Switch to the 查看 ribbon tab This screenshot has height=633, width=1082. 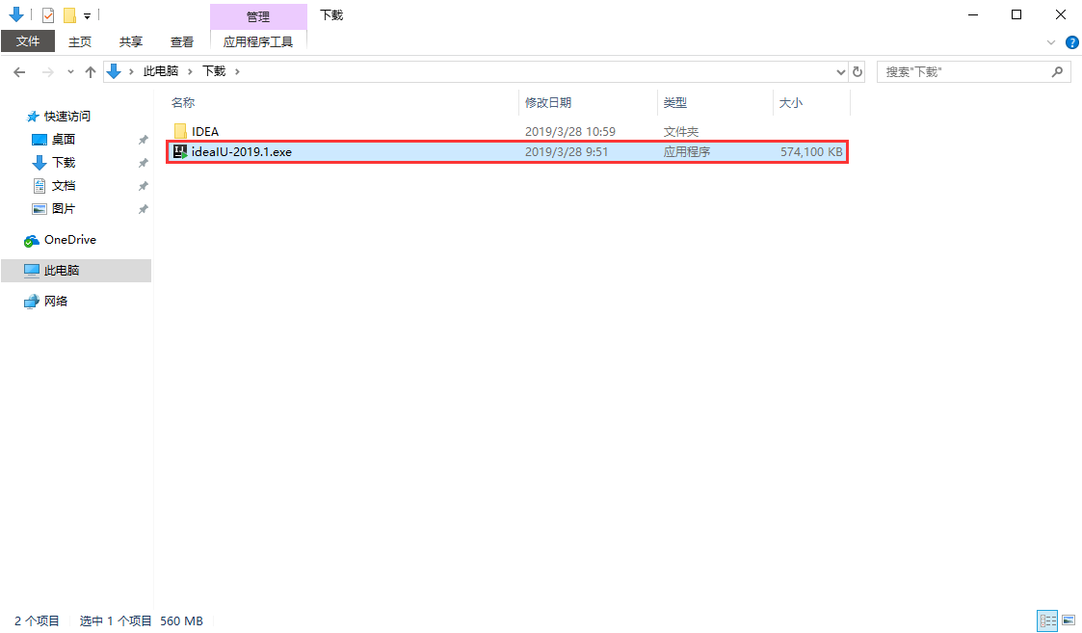pyautogui.click(x=182, y=41)
